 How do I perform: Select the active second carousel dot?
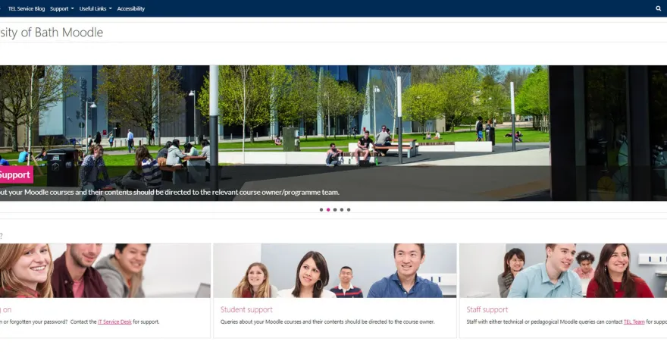(x=328, y=210)
